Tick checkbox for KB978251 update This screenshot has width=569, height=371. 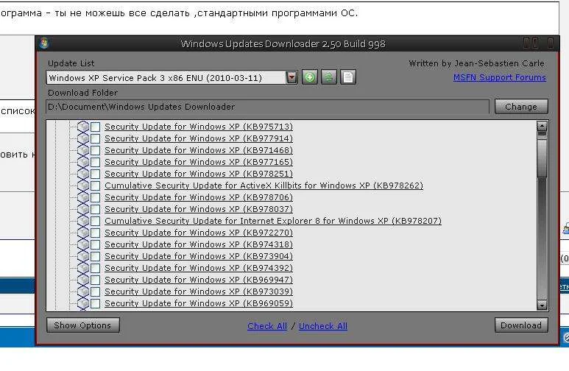click(96, 174)
